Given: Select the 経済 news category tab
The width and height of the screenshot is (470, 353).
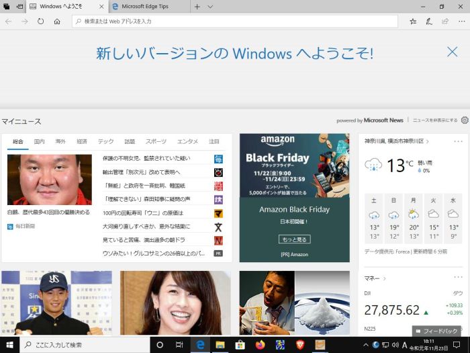Looking at the screenshot, I should [82, 142].
